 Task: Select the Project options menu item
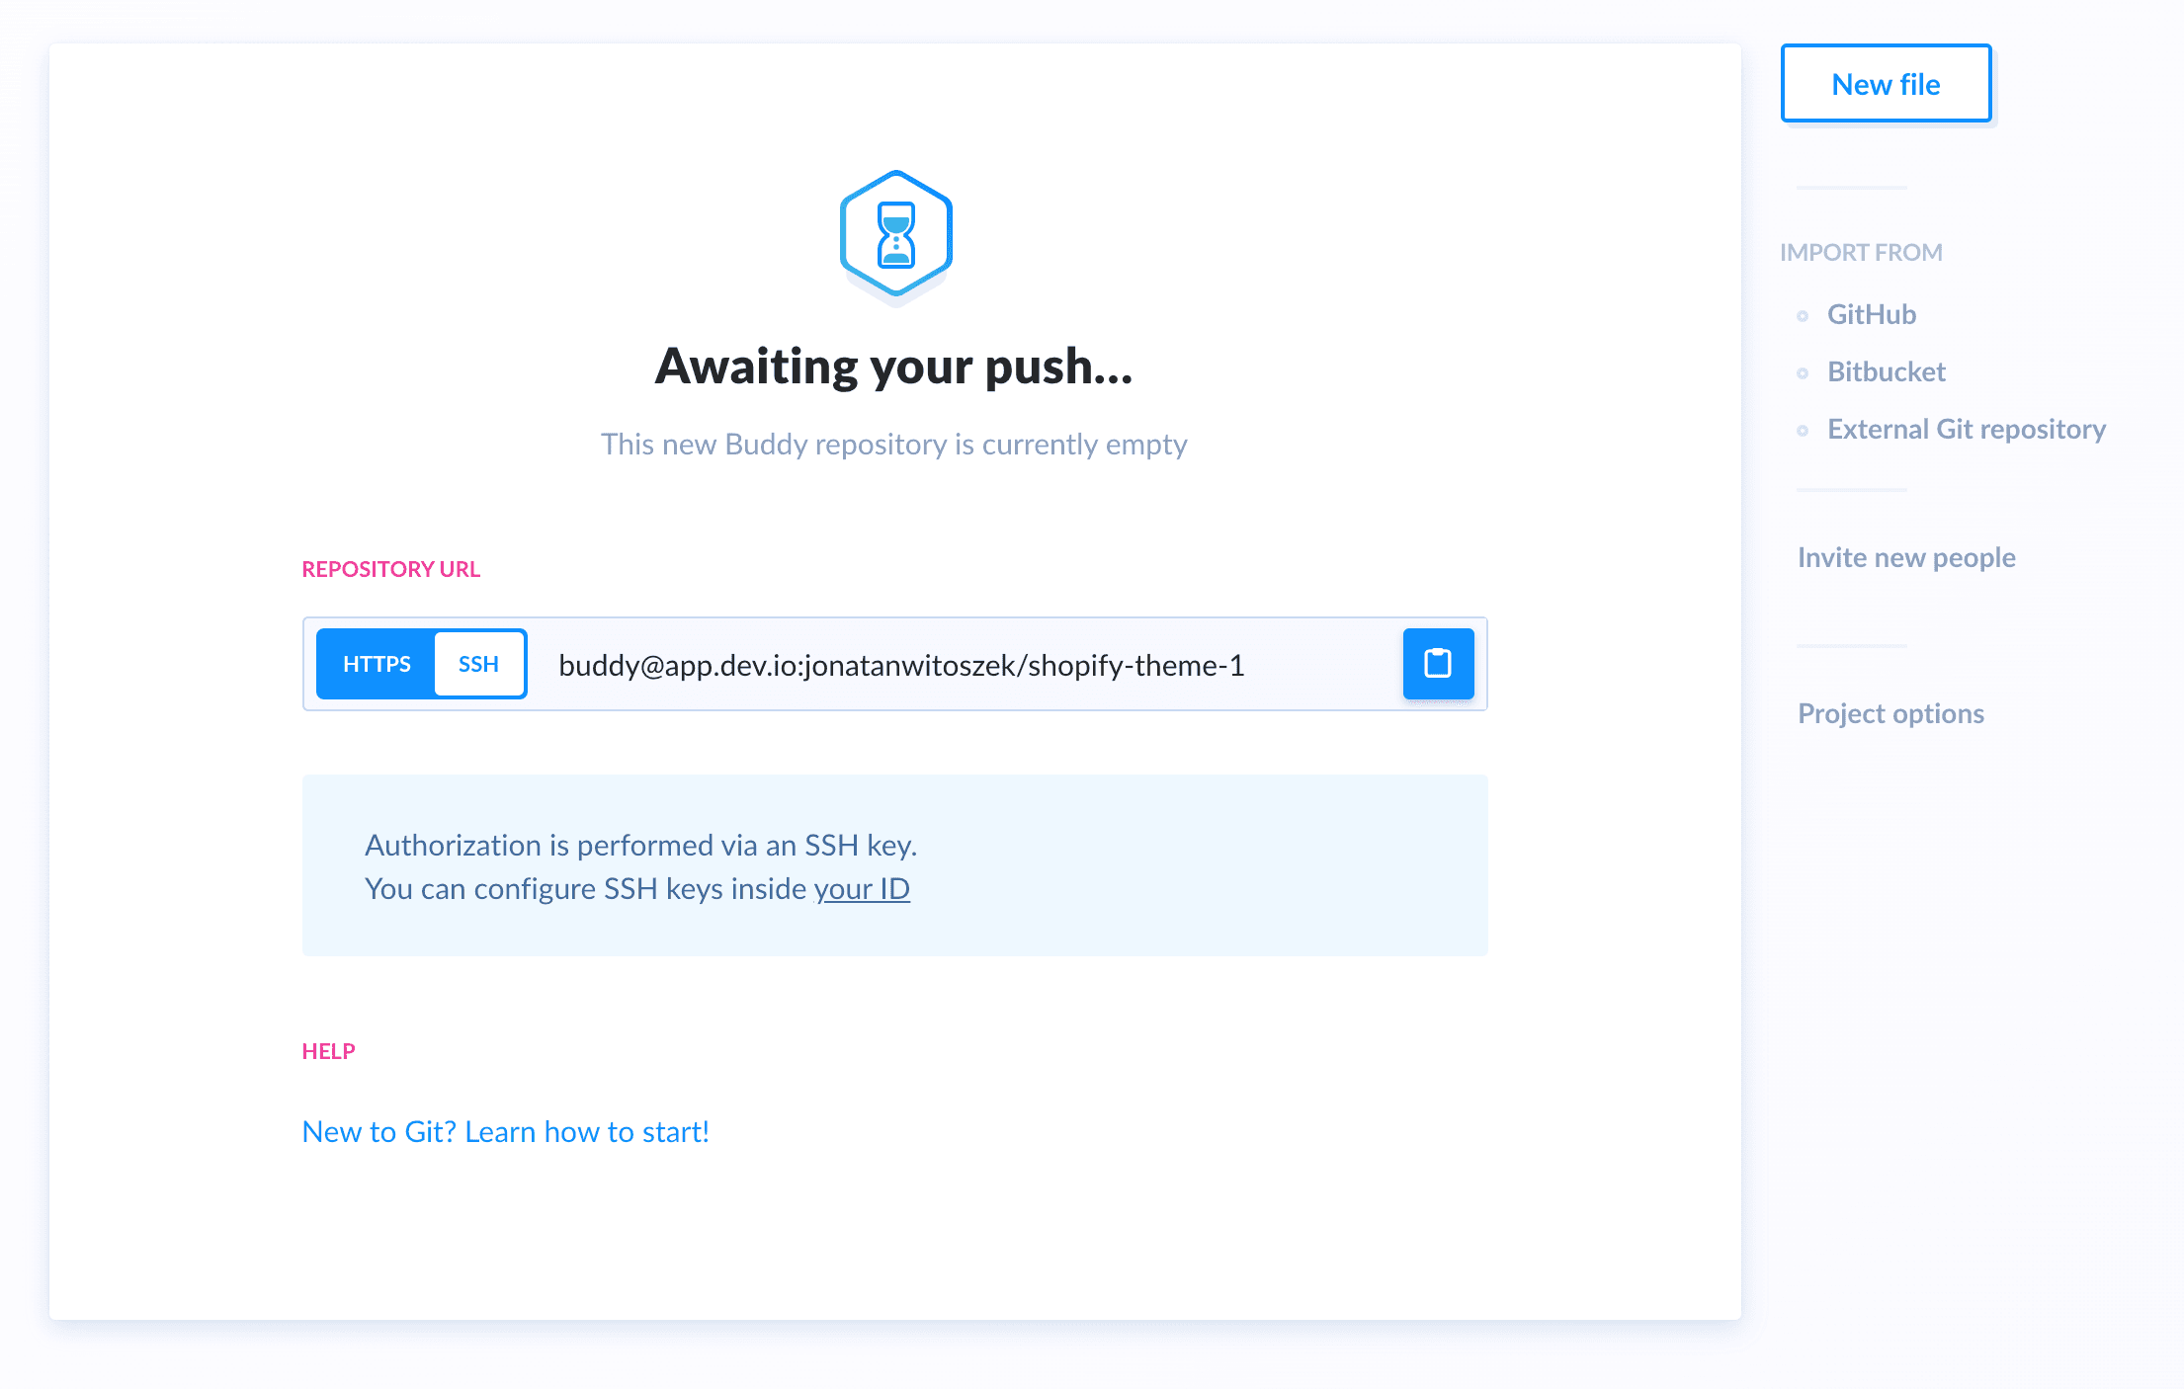[x=1891, y=711]
